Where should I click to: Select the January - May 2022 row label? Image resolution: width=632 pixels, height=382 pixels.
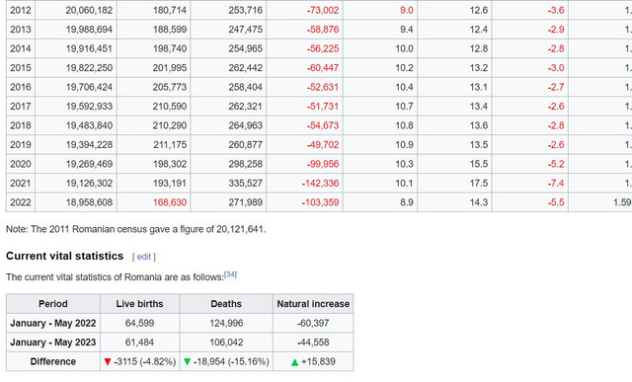point(53,323)
